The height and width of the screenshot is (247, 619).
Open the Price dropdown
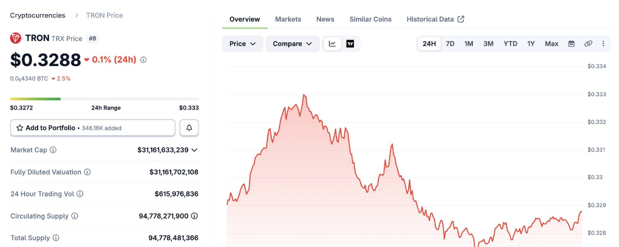[x=243, y=44]
